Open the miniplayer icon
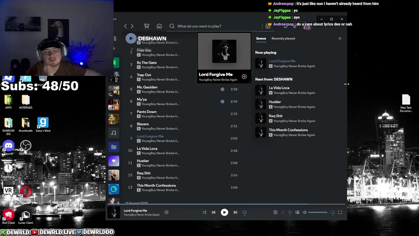 [333, 212]
